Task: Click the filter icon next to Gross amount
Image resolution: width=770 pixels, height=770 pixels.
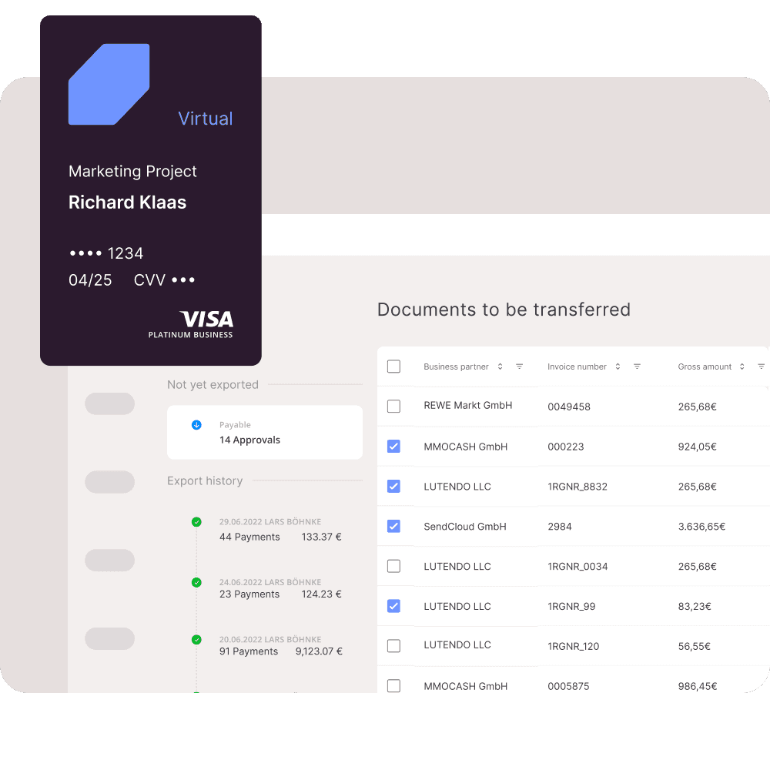Action: (761, 367)
